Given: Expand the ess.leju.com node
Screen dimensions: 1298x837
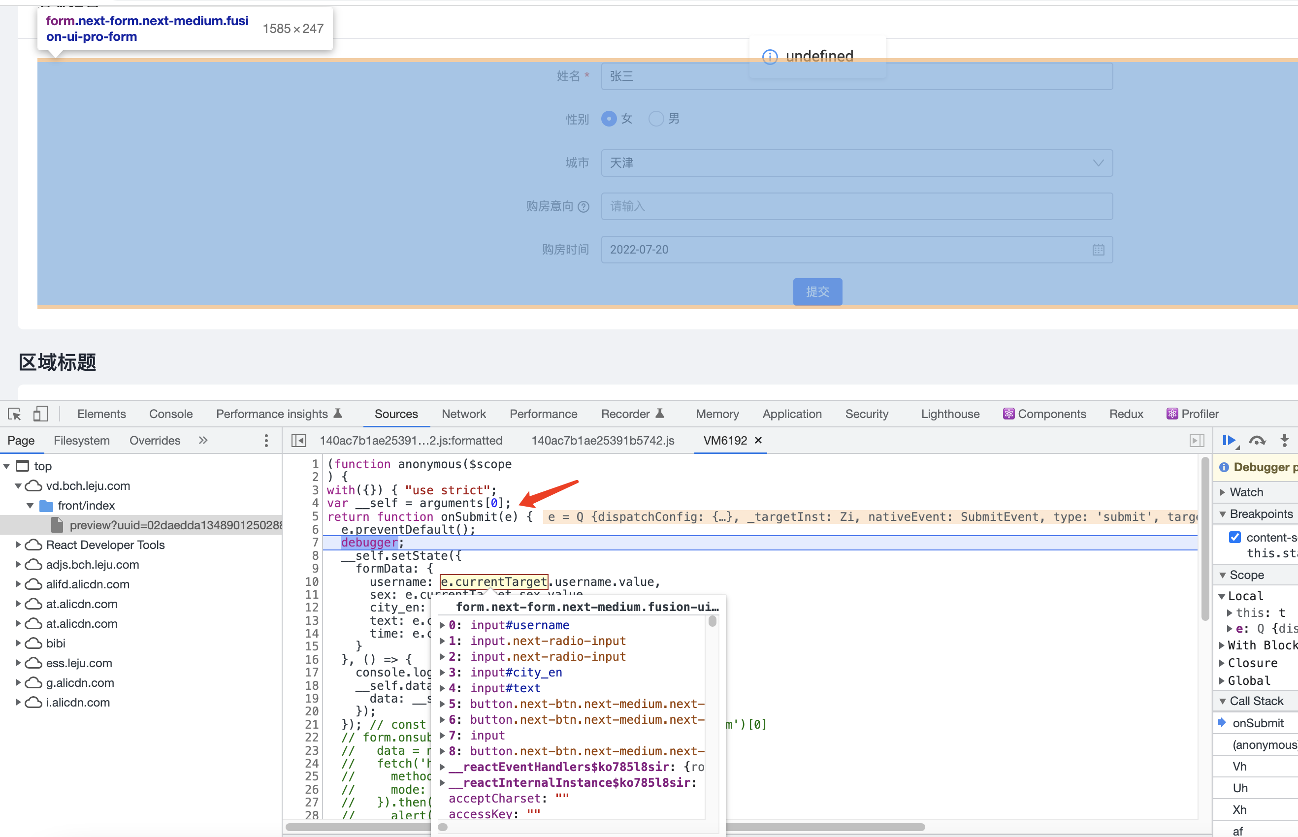Looking at the screenshot, I should [x=19, y=663].
